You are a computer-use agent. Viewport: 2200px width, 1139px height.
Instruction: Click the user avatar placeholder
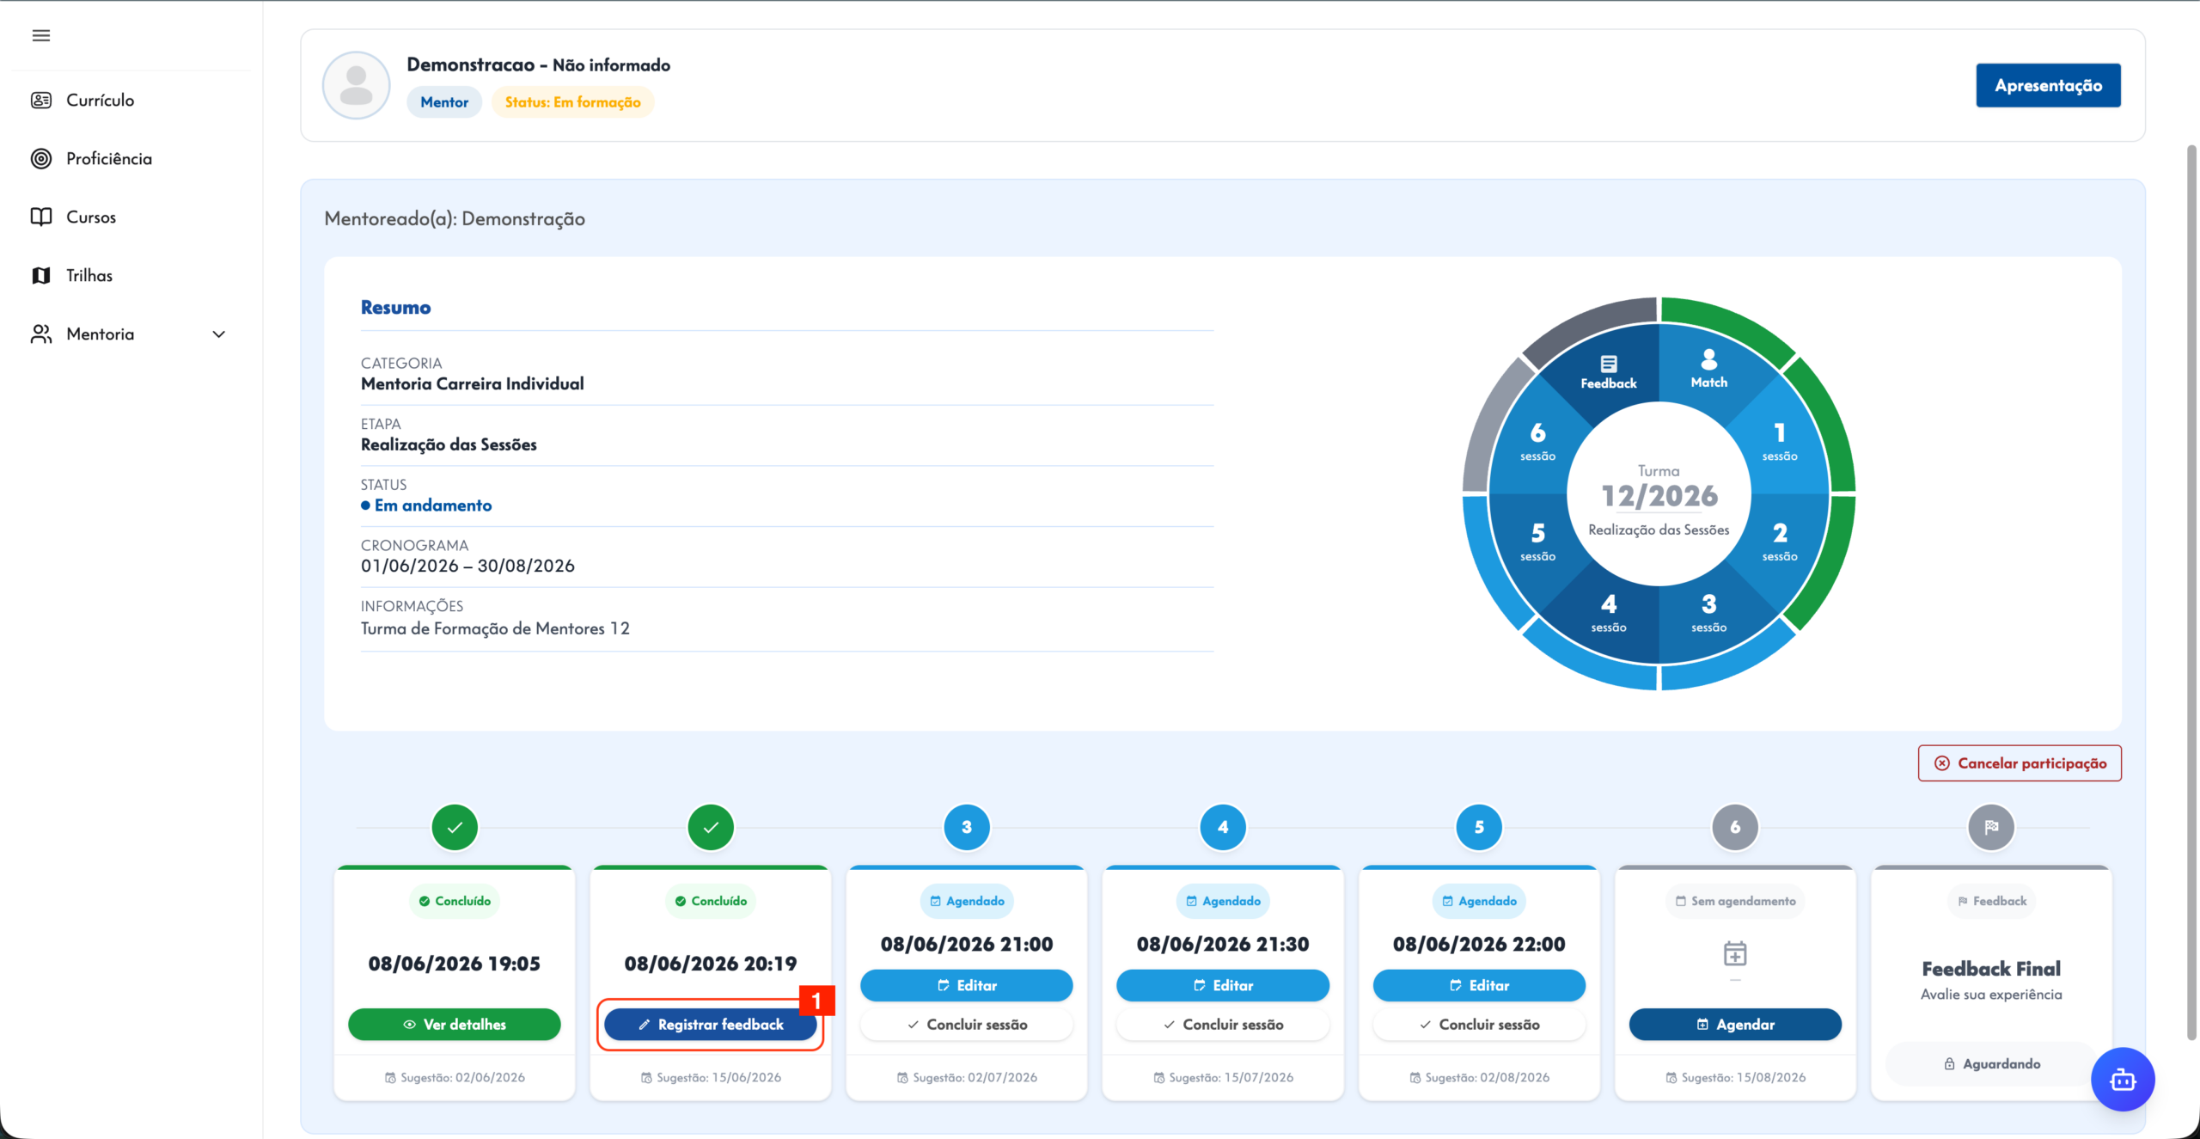tap(356, 85)
